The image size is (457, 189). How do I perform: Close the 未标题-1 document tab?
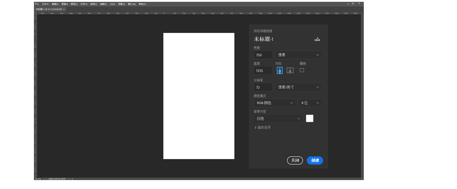point(64,9)
